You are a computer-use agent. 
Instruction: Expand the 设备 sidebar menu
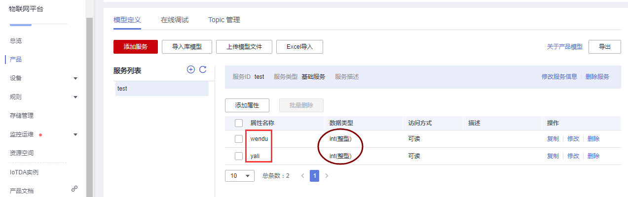(75, 78)
